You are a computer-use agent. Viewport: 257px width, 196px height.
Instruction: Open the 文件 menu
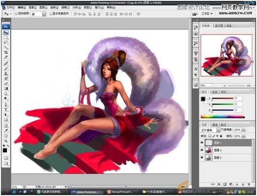(11, 7)
